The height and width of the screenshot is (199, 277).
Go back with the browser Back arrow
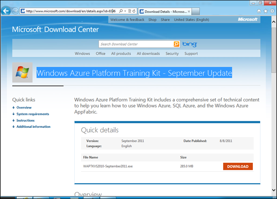[6, 11]
